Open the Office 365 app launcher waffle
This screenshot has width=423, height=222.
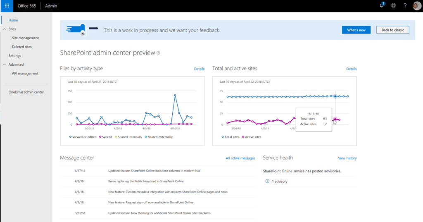point(7,6)
